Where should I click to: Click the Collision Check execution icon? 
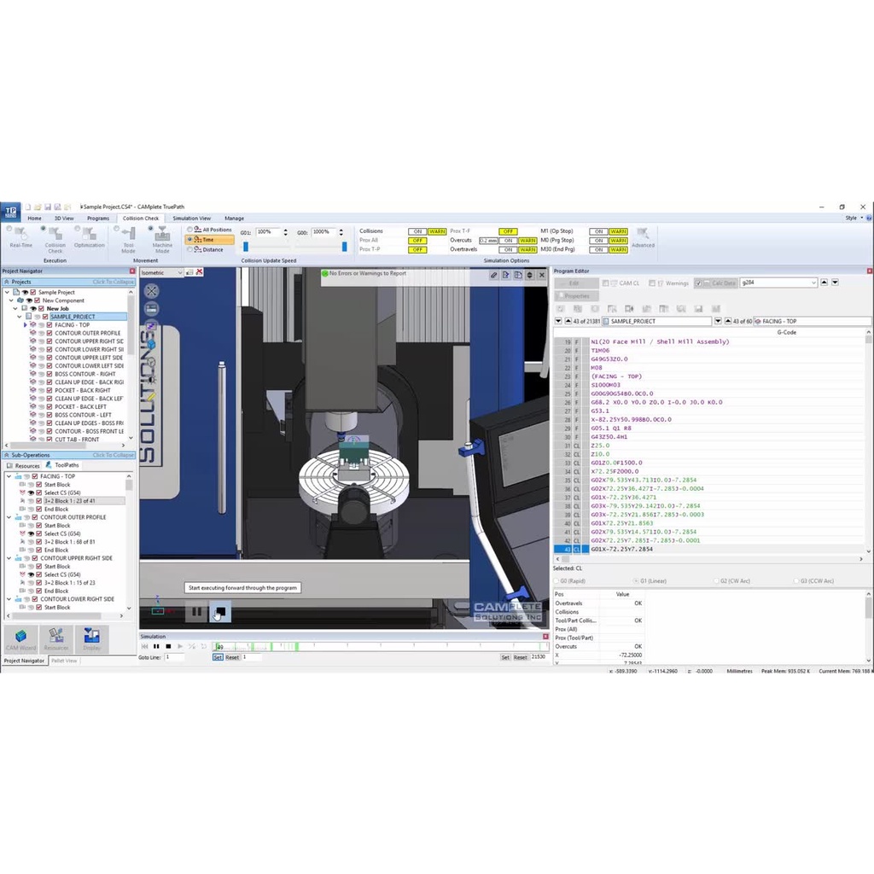55,239
